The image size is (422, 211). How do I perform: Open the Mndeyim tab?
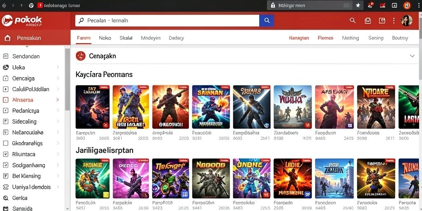(x=151, y=38)
